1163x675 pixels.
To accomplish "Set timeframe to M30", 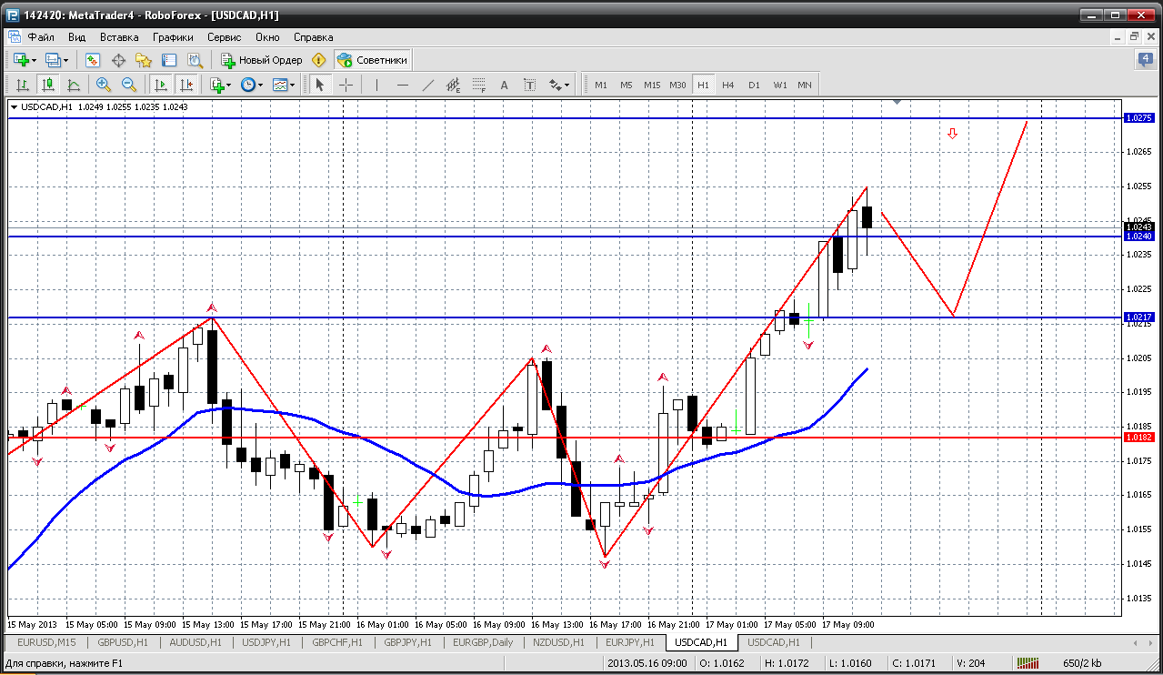I will click(677, 85).
